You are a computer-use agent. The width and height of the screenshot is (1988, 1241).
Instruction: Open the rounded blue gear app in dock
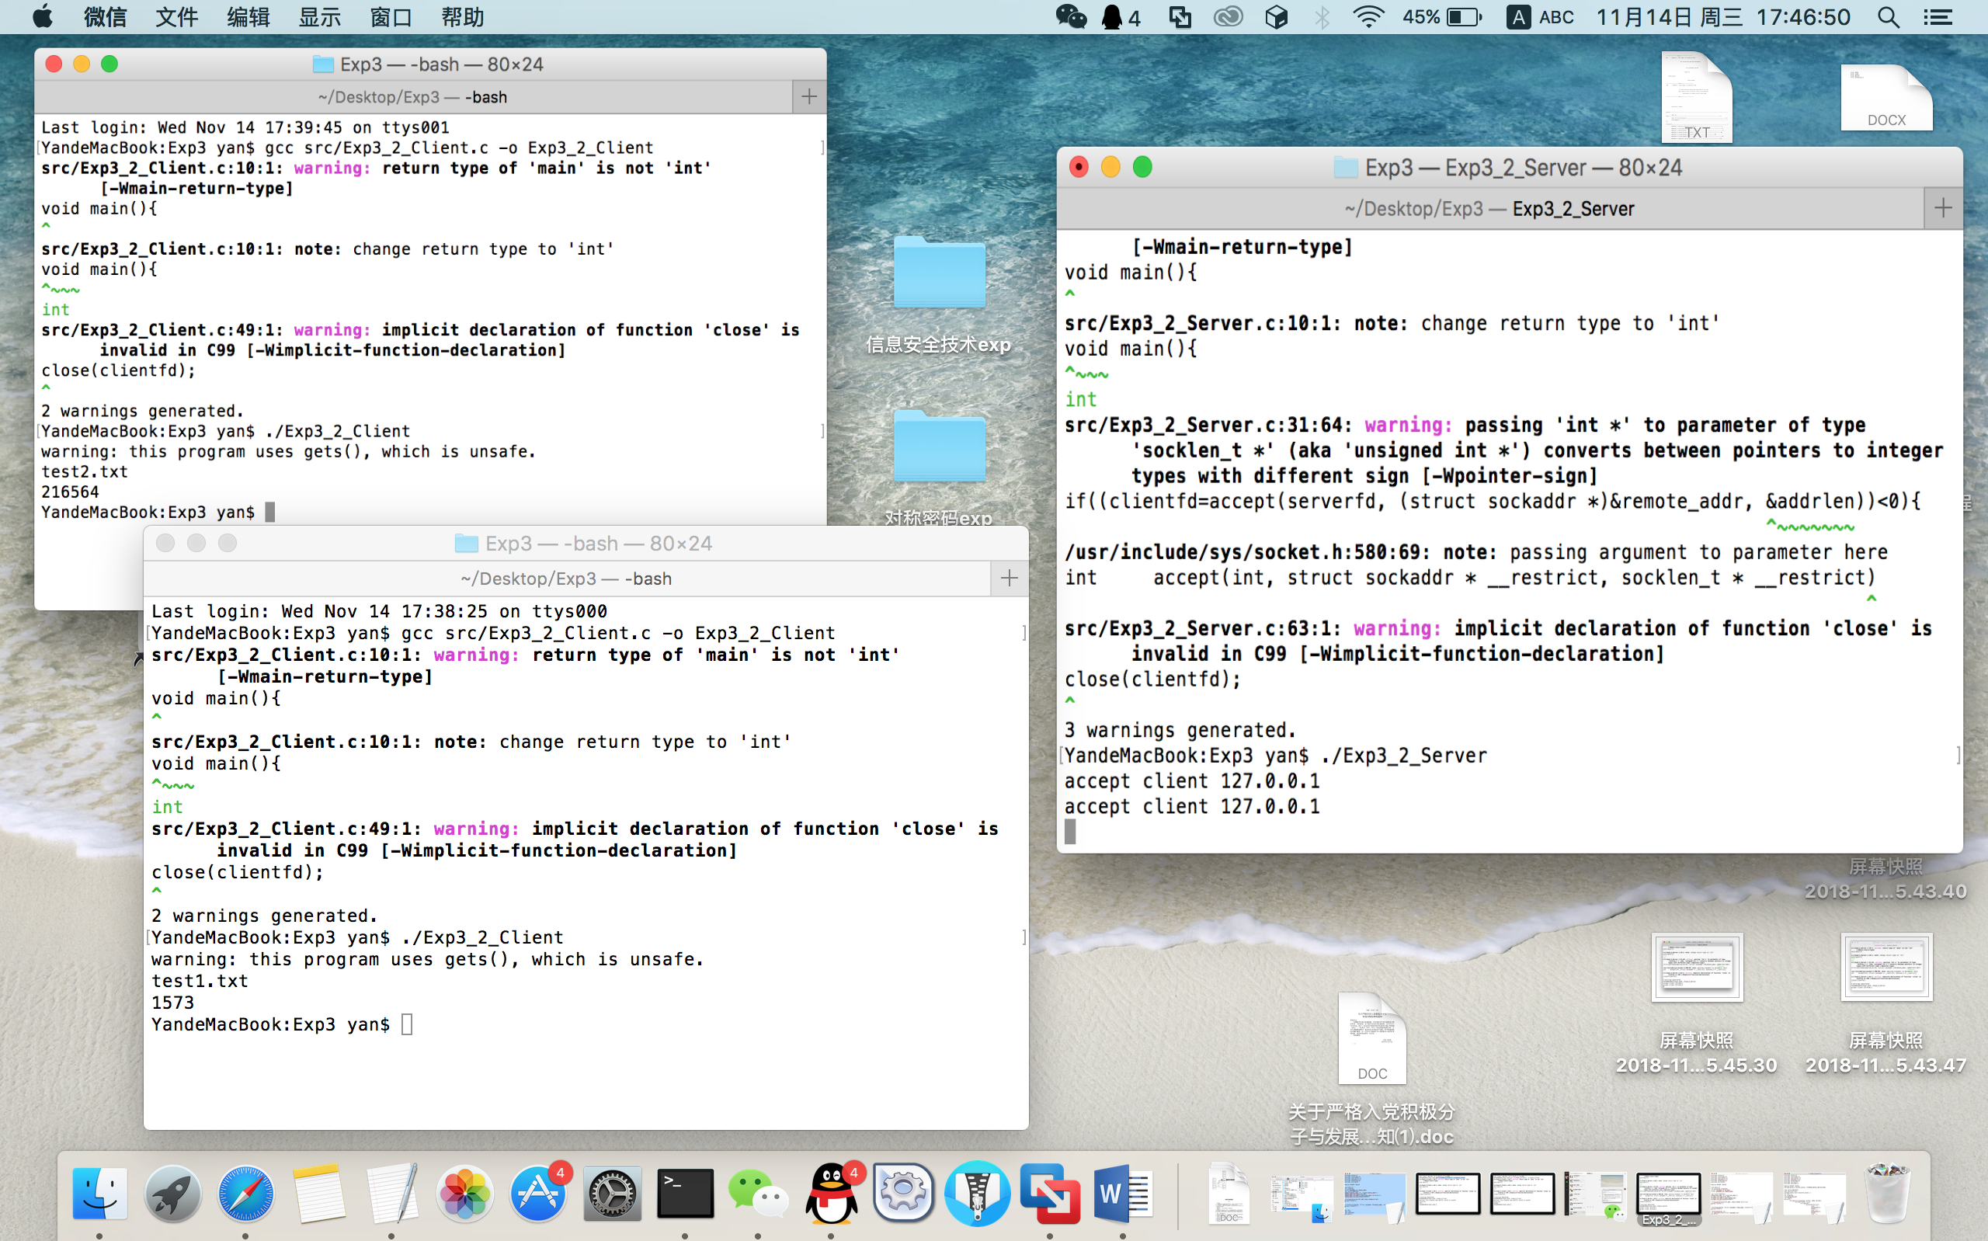coord(903,1193)
